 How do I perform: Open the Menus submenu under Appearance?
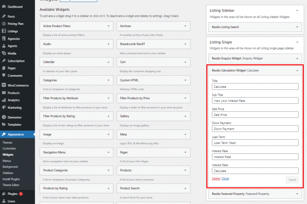tap(7, 161)
